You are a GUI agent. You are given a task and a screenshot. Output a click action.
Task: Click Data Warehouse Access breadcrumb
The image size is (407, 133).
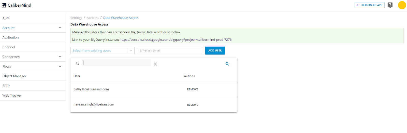click(121, 18)
